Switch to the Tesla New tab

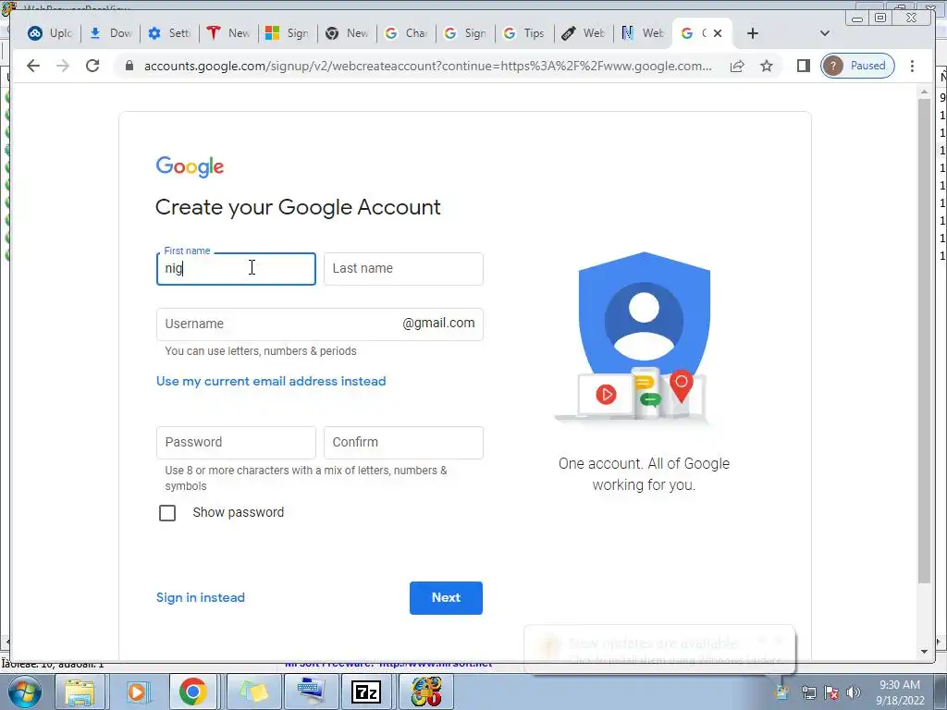point(228,33)
